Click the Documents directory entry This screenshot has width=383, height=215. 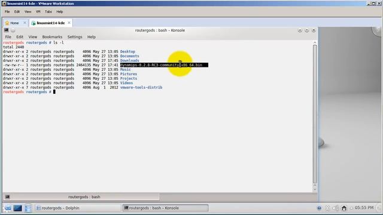coord(129,56)
